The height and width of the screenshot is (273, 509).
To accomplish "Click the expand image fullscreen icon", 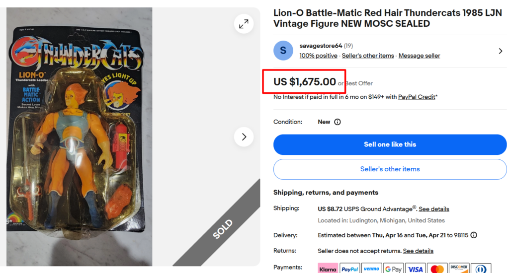I will tap(244, 24).
